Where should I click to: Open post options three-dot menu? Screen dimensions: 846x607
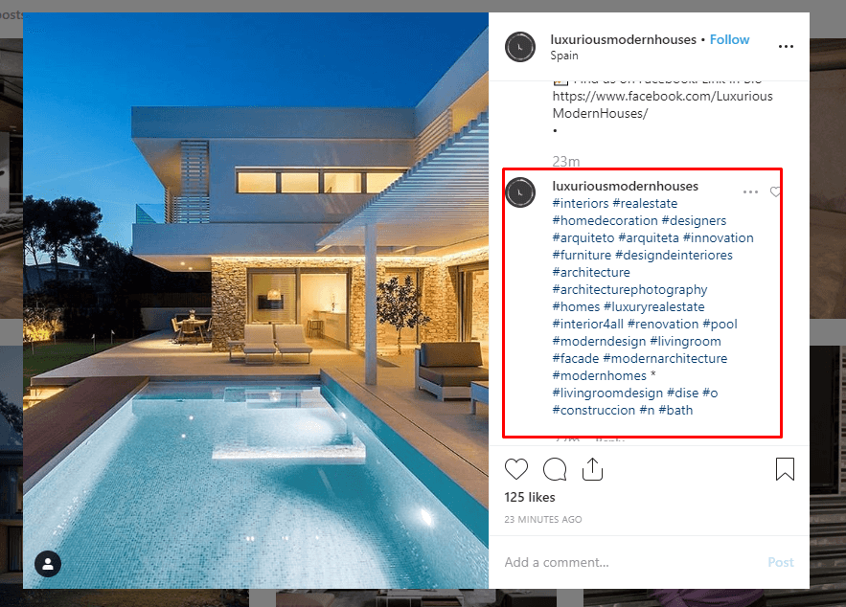[786, 46]
